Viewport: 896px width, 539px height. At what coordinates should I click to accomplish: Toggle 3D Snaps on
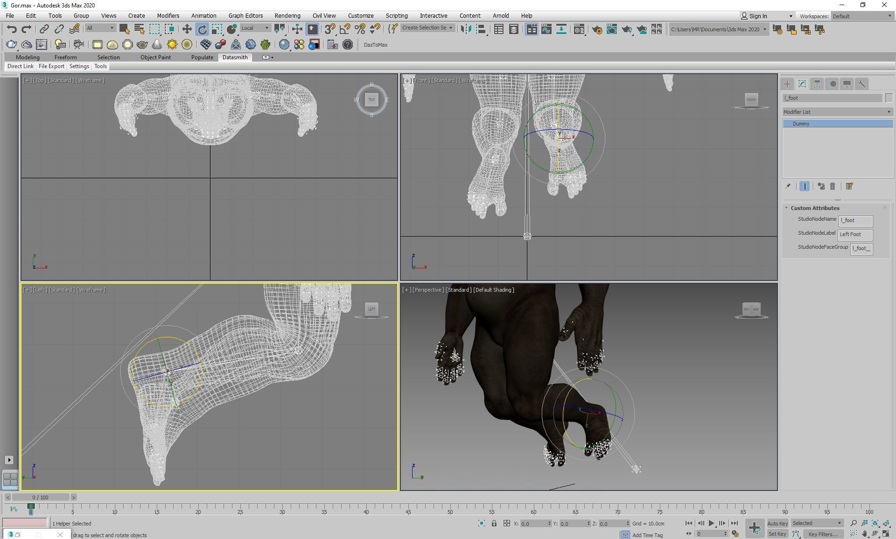[x=330, y=29]
